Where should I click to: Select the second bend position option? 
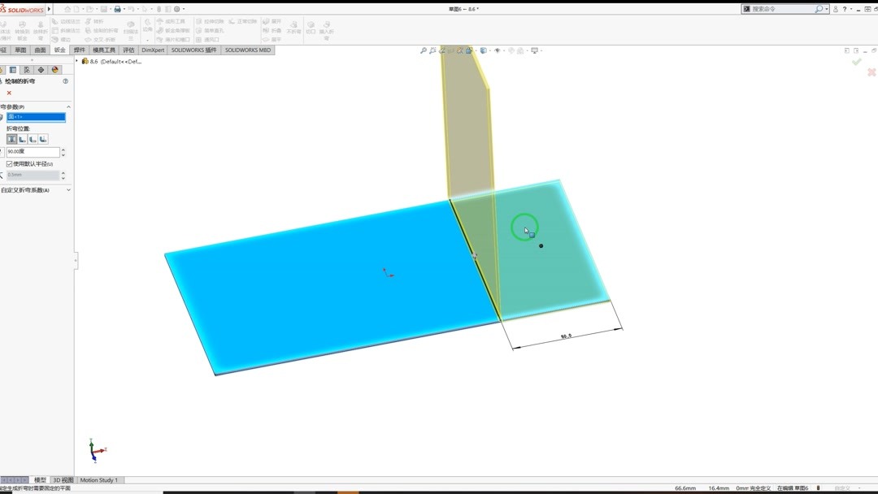pos(23,138)
